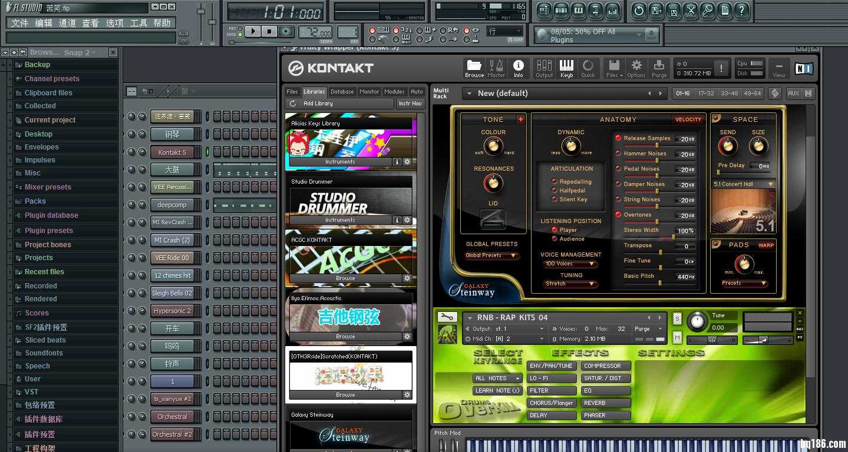Solo RNB-RAP KITS 04 with S button
848x452 pixels.
click(677, 319)
